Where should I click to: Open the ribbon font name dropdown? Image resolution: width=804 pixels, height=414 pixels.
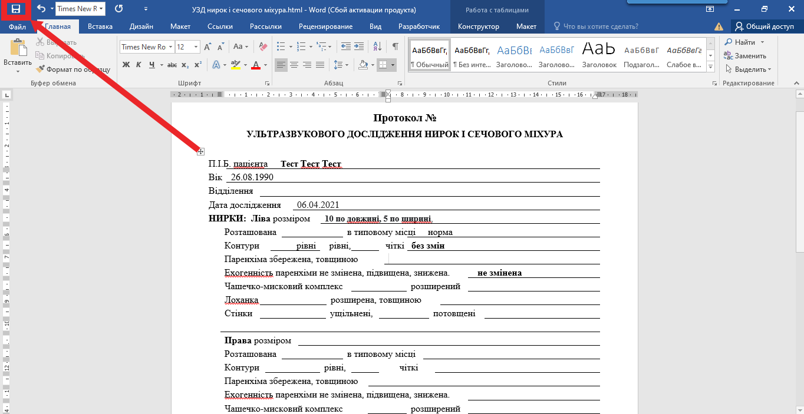pyautogui.click(x=171, y=47)
